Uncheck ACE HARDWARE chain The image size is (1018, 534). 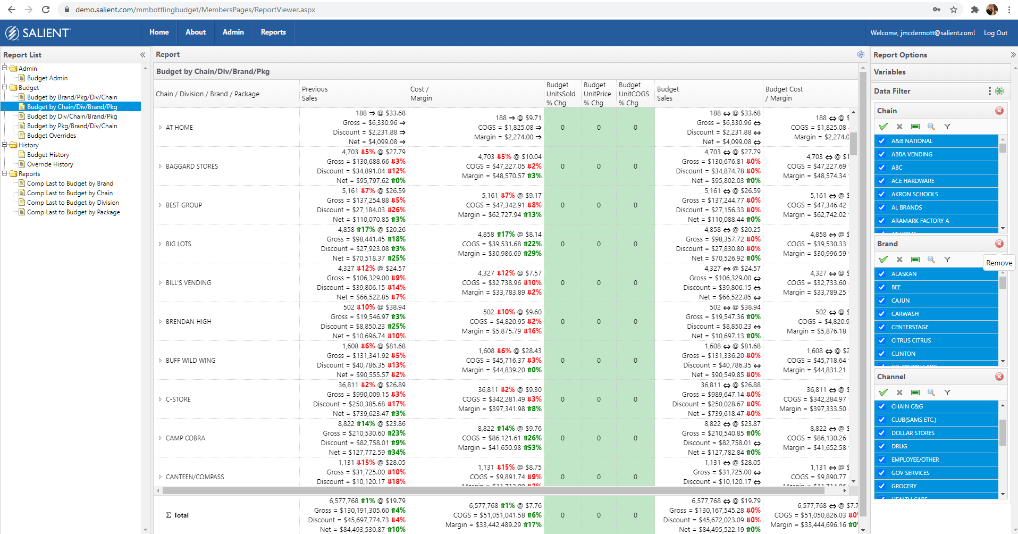tap(882, 181)
